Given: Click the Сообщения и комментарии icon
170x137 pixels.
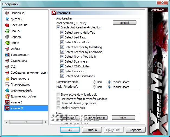Looking at the screenshot, I should pos(7,73).
